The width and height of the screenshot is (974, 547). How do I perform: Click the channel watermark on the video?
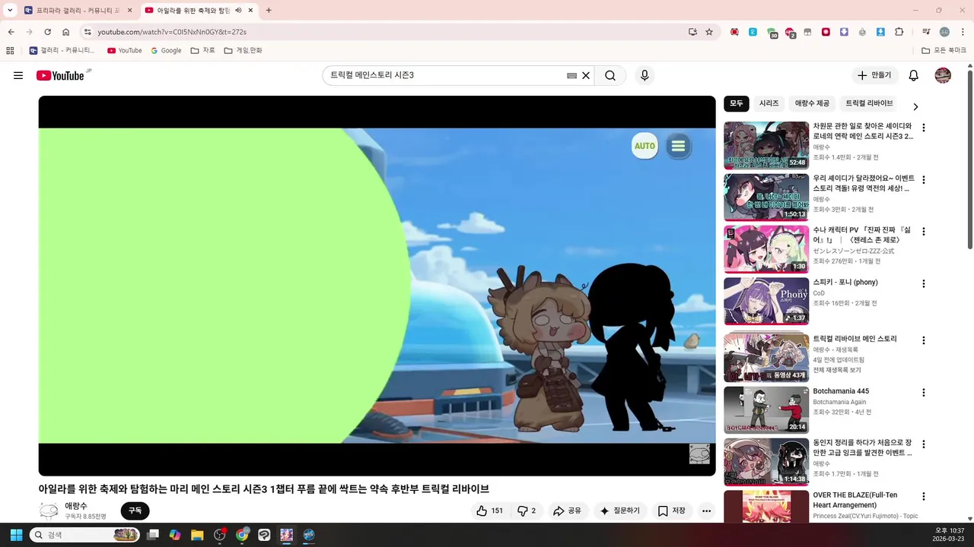pos(699,454)
